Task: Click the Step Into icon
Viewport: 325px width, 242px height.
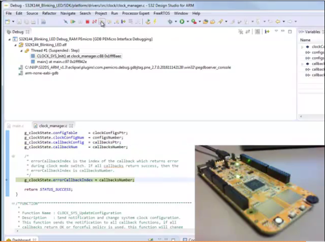Action: click(x=102, y=21)
